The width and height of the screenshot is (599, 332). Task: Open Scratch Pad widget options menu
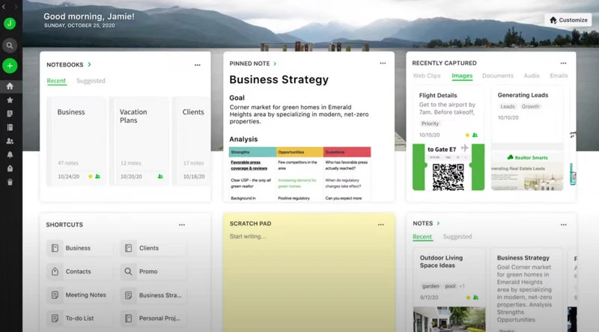pos(380,225)
